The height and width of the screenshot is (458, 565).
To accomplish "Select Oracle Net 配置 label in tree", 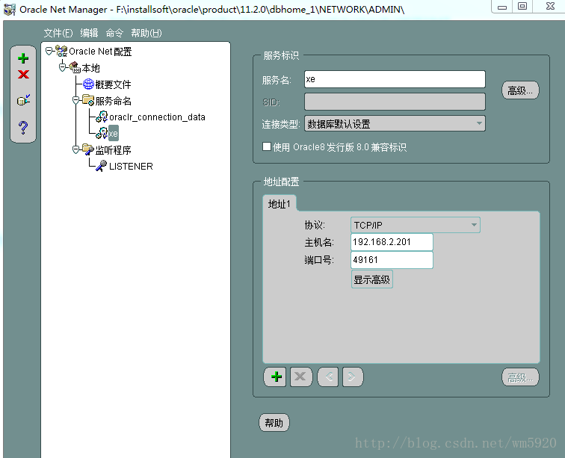I will [x=100, y=52].
